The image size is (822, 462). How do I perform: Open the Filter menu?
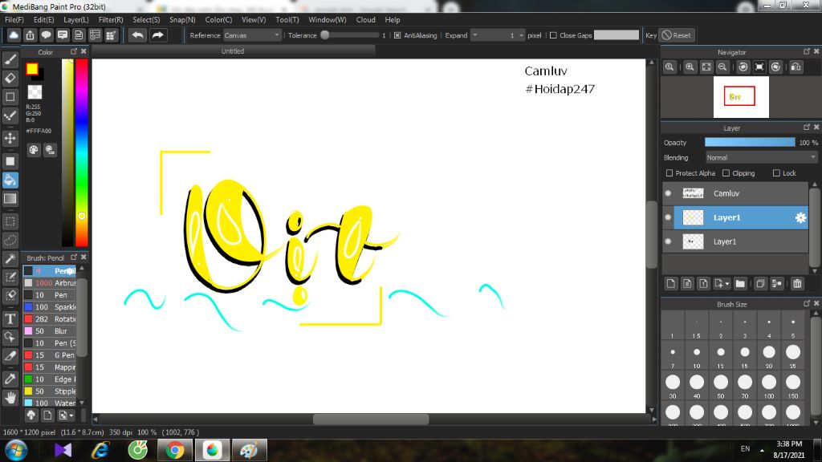111,19
